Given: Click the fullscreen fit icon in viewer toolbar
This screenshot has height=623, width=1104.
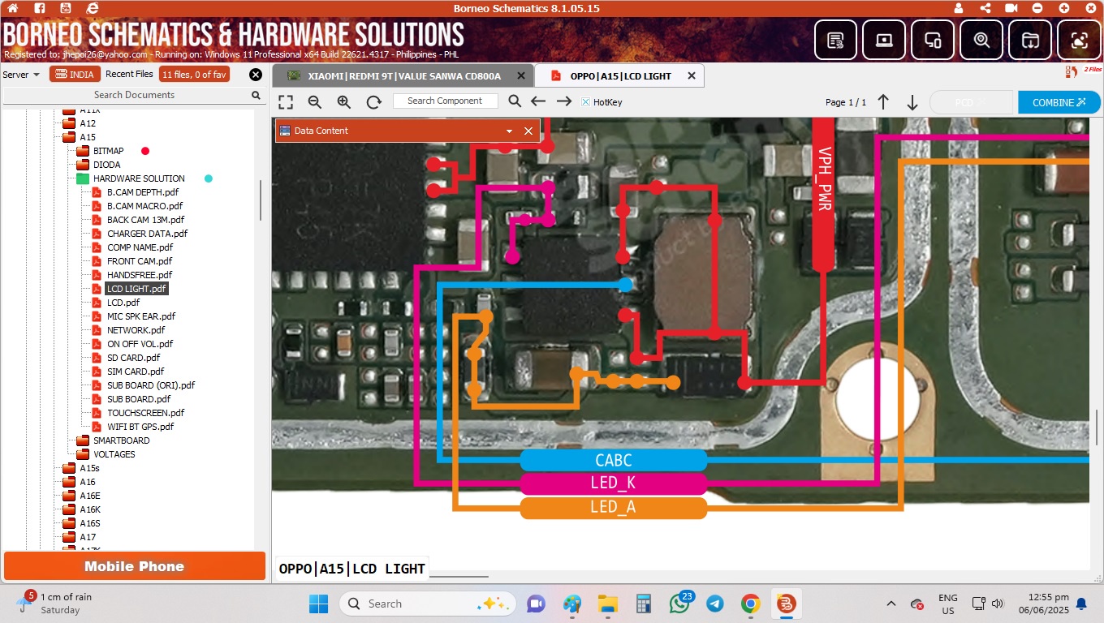Looking at the screenshot, I should (x=286, y=101).
